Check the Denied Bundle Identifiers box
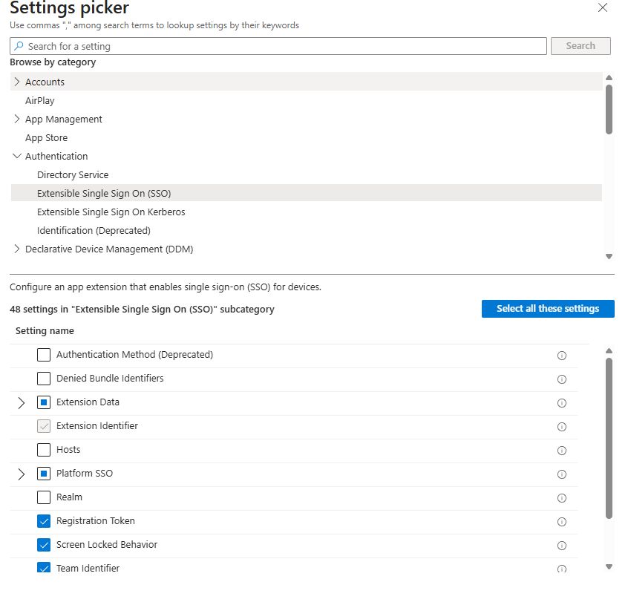 click(44, 379)
